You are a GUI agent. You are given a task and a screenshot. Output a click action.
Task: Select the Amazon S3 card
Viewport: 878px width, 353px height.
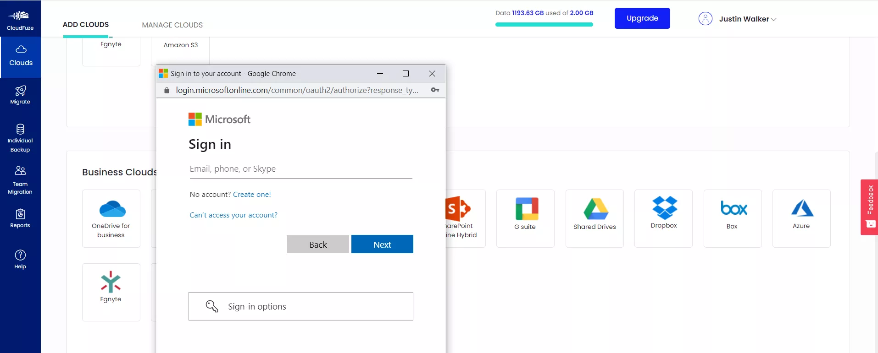(180, 51)
